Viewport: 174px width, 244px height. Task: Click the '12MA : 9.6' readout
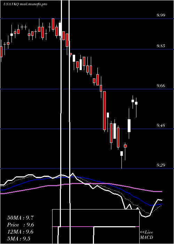(x=20, y=232)
